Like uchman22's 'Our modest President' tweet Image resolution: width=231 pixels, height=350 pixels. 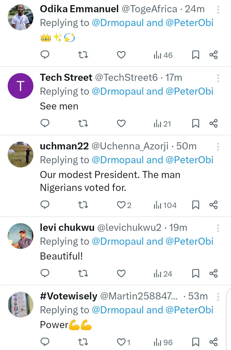tap(121, 205)
